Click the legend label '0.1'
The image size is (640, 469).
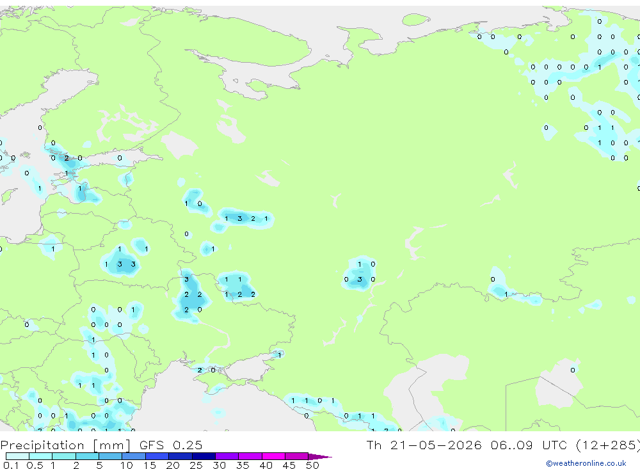click(x=12, y=465)
